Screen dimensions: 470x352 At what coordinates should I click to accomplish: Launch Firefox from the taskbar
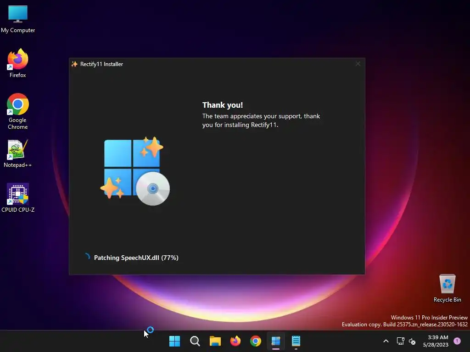[235, 341]
